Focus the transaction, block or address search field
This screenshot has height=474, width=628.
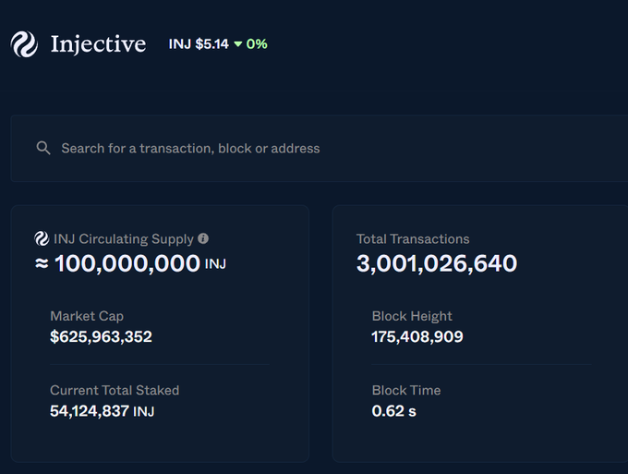click(x=320, y=148)
